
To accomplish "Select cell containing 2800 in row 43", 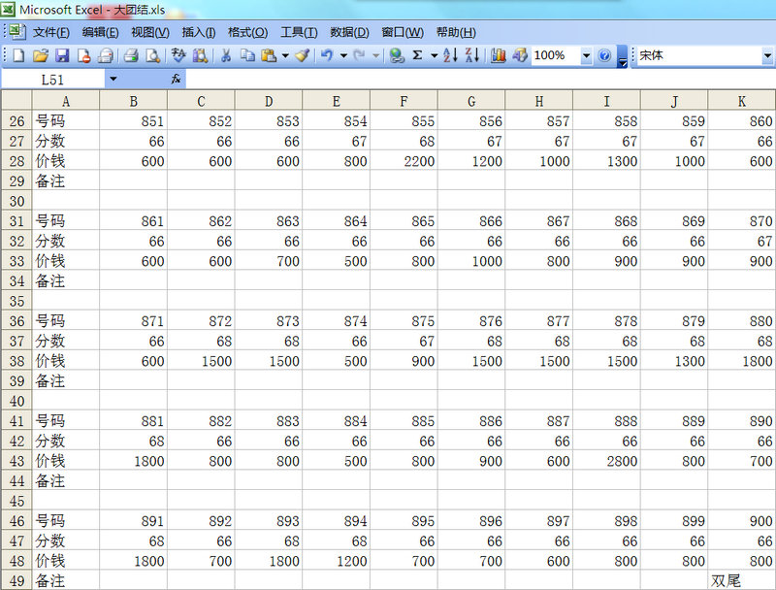I will pyautogui.click(x=606, y=461).
